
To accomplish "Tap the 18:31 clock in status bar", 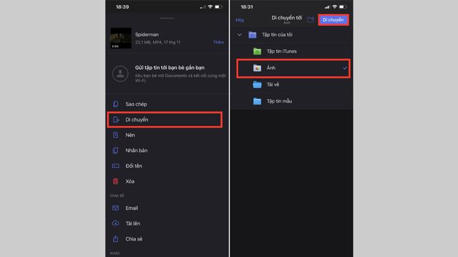I will coord(247,7).
